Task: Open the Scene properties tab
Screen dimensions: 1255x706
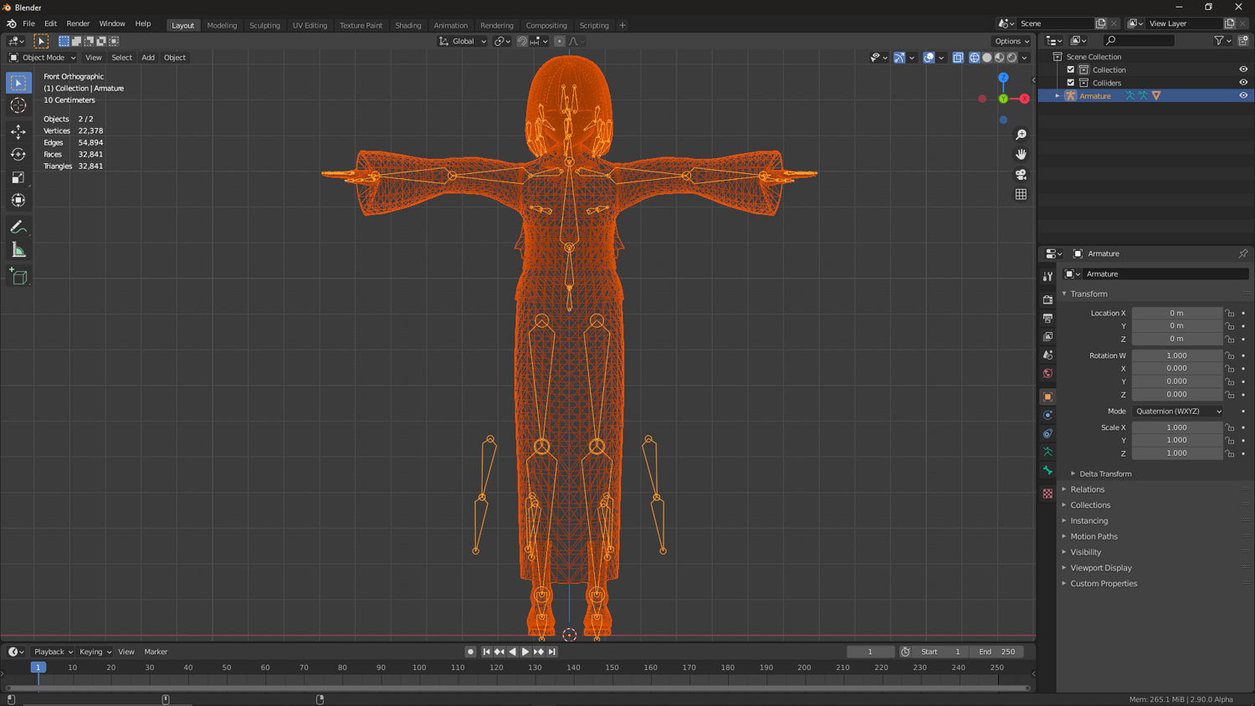Action: pyautogui.click(x=1048, y=355)
